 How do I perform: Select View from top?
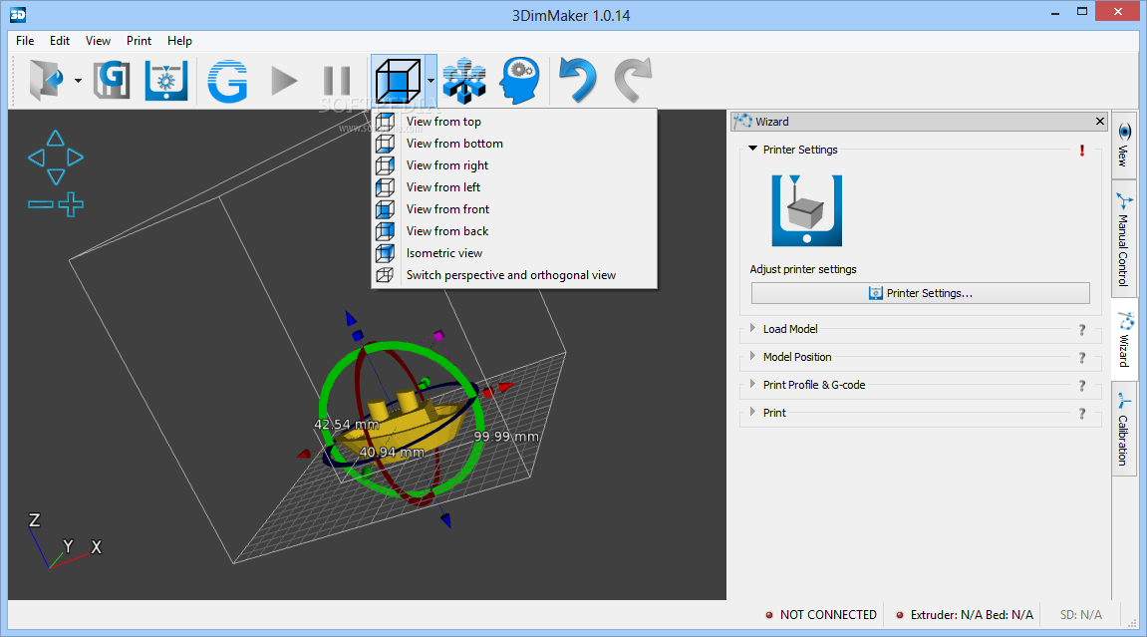tap(514, 122)
